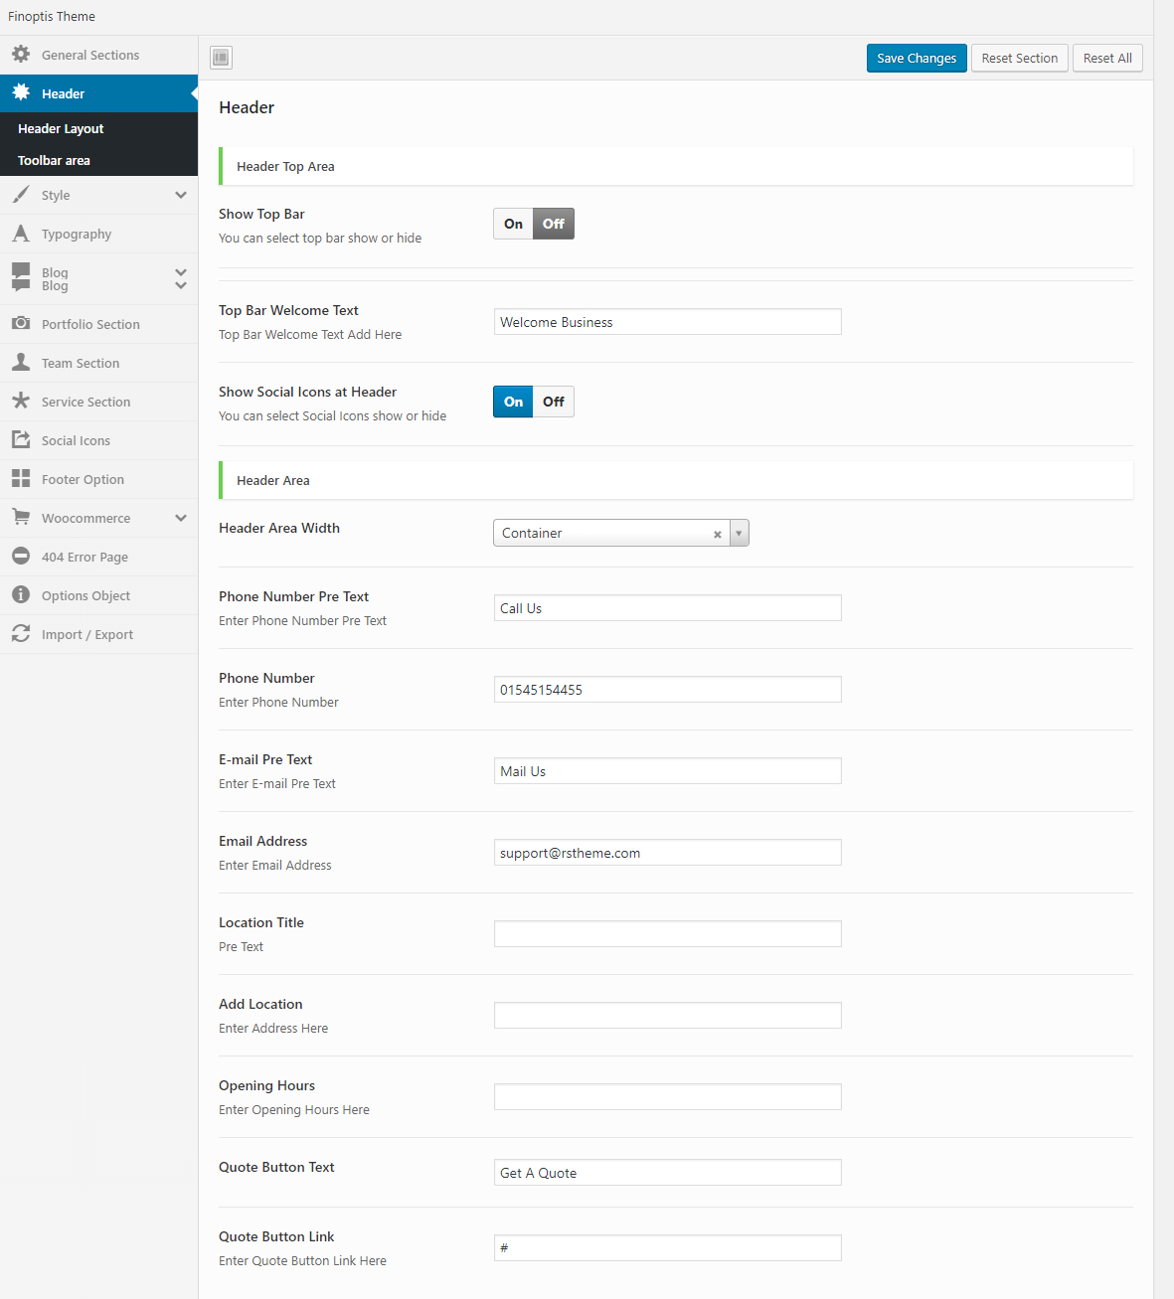This screenshot has width=1174, height=1299.
Task: Click the Location Title input field
Action: 667,934
